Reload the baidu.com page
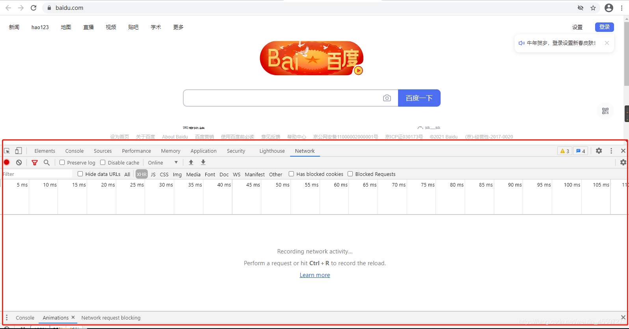This screenshot has width=629, height=329. pos(33,8)
